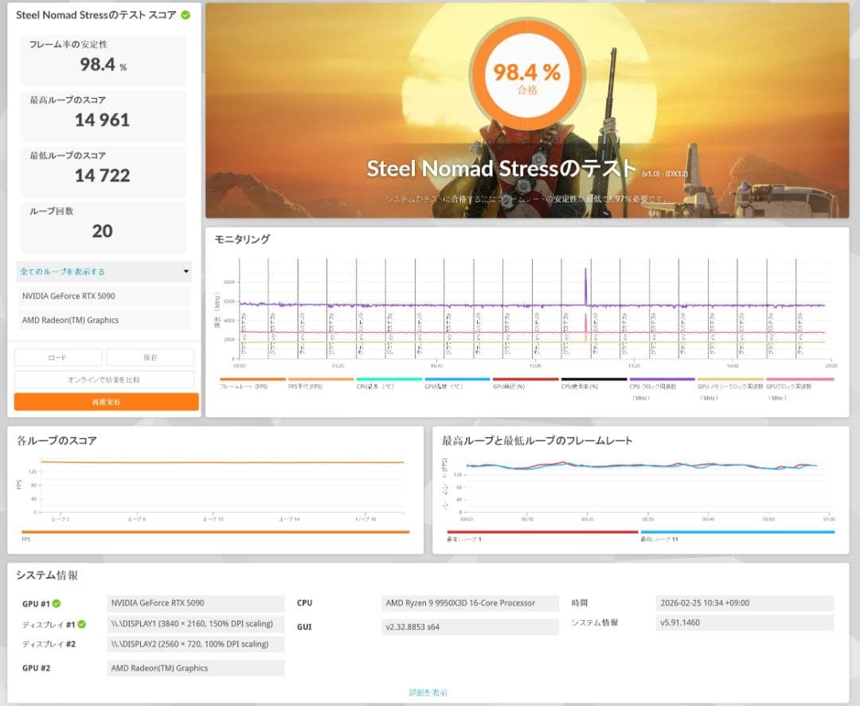860x706 pixels.
Task: Click the green check icon next to GPU #1
Action: click(x=57, y=603)
